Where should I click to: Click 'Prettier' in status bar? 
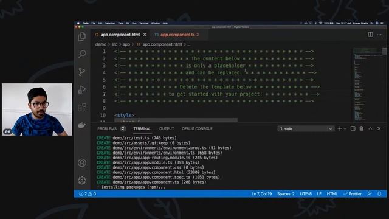click(353, 193)
